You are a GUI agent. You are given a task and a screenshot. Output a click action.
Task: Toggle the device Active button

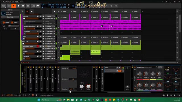pyautogui.click(x=12, y=23)
